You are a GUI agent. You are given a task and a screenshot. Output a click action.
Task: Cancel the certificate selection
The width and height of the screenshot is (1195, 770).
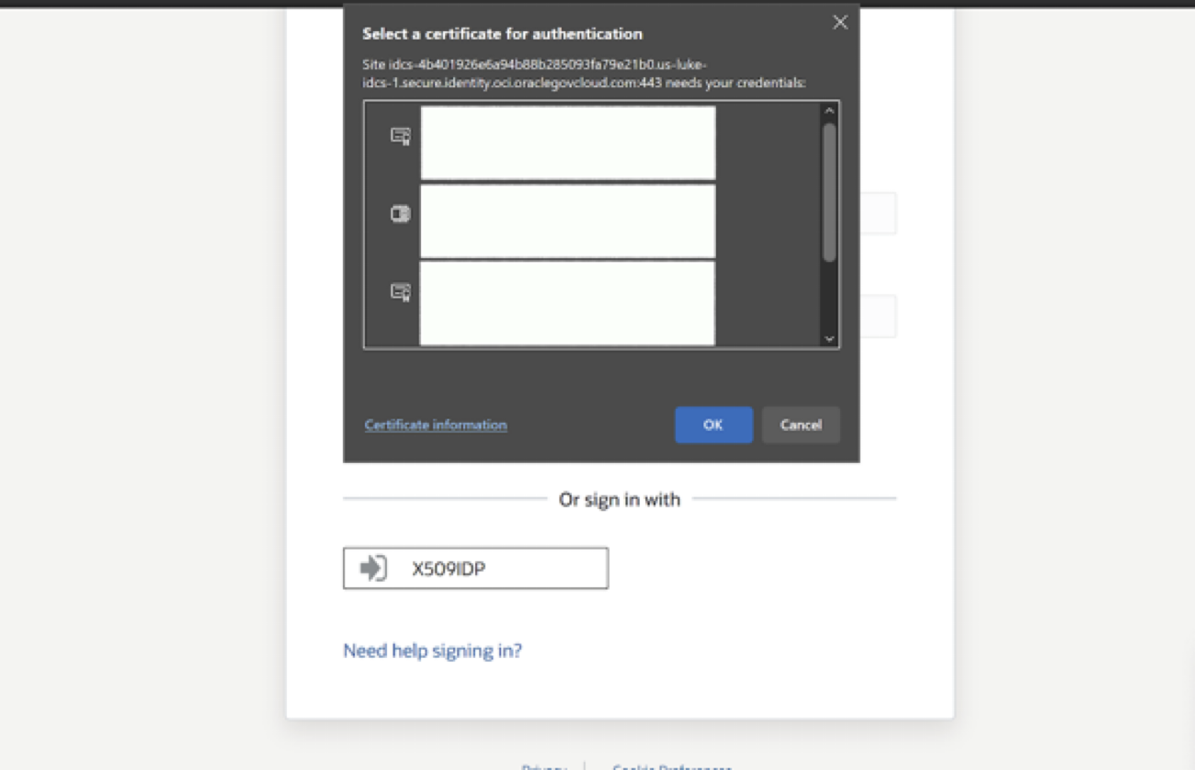tap(800, 425)
